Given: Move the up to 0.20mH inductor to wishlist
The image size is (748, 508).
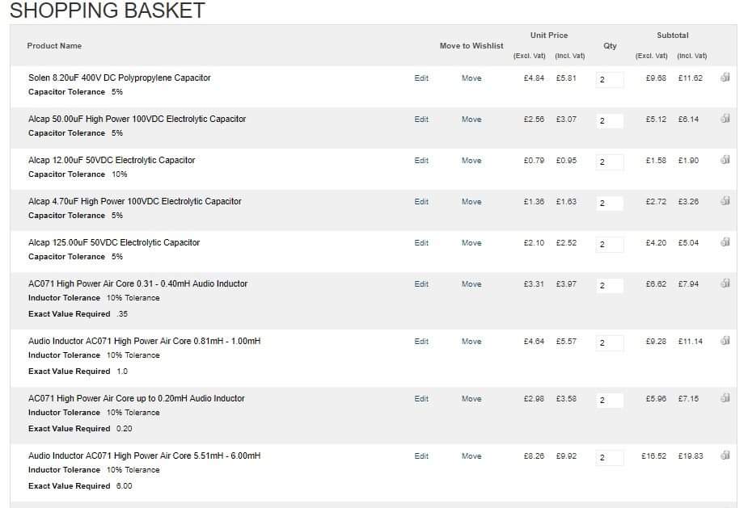Looking at the screenshot, I should (x=471, y=399).
